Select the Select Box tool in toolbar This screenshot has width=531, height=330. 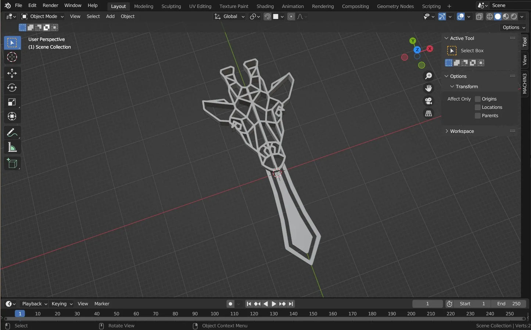coord(12,43)
